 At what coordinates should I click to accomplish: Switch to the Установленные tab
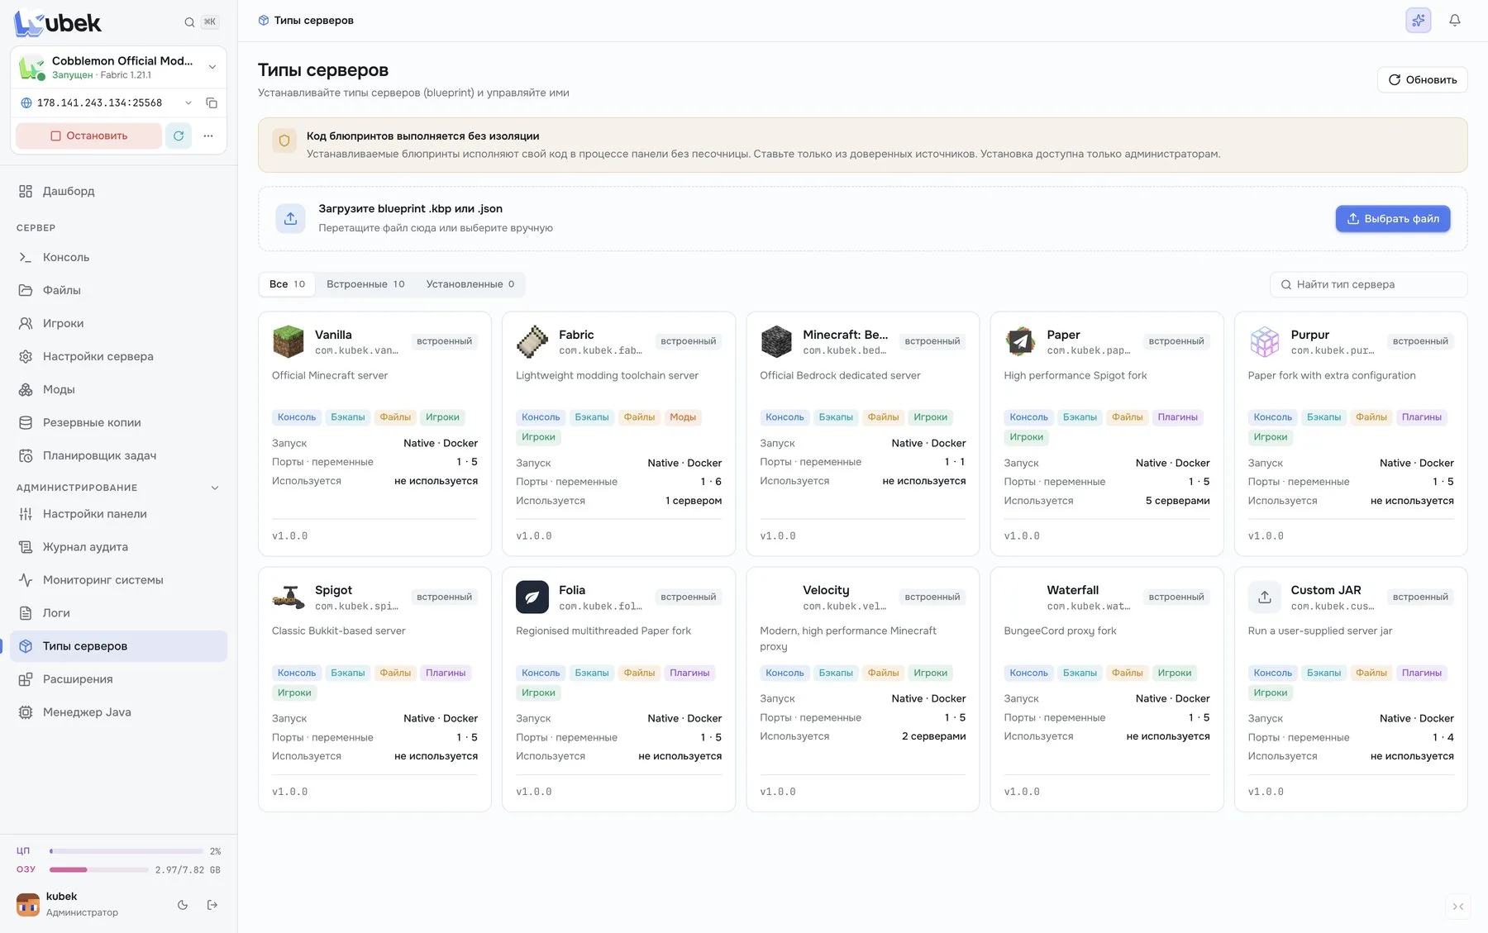(470, 284)
